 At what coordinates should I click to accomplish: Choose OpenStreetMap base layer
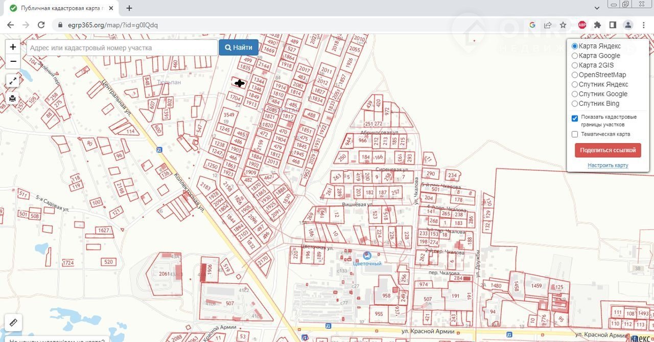(575, 75)
